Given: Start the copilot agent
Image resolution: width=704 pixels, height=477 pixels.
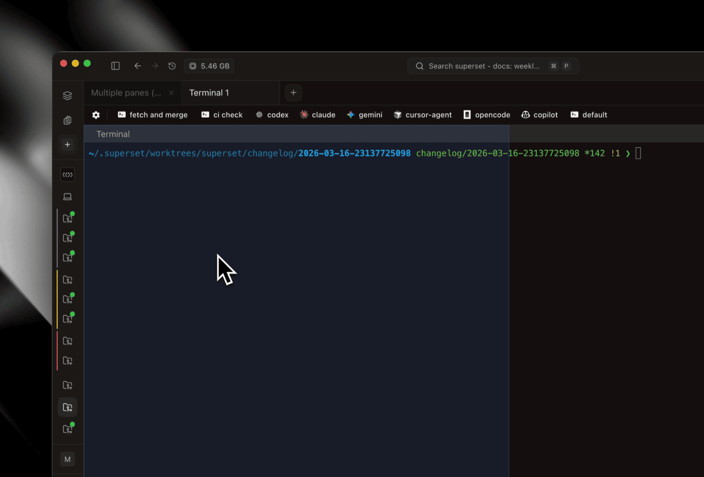Looking at the screenshot, I should pos(539,115).
